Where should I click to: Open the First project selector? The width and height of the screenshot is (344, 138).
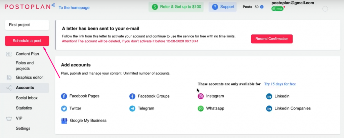(27, 25)
